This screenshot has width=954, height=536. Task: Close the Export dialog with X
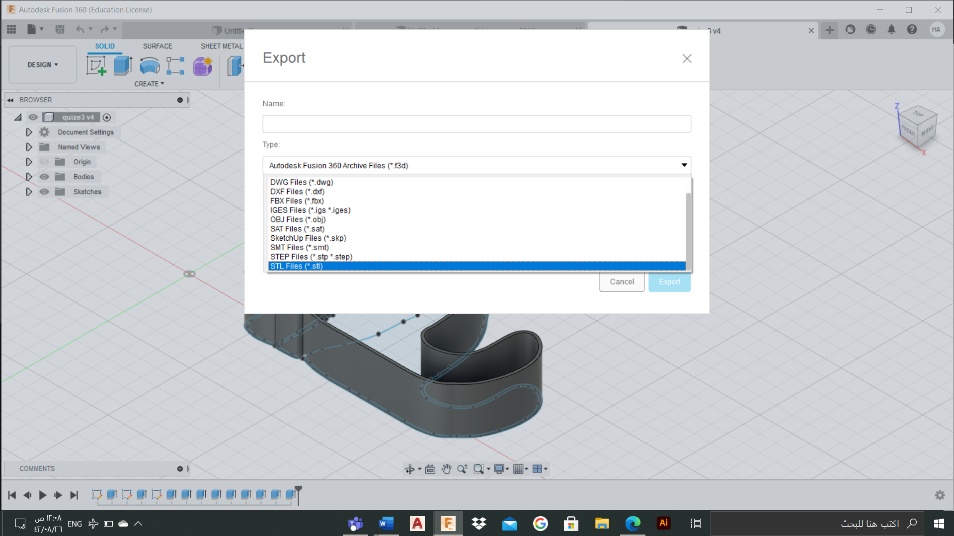(x=687, y=59)
